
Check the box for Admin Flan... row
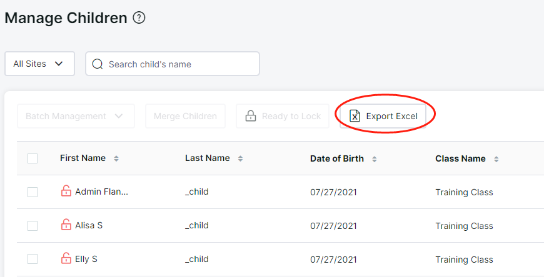[x=33, y=192]
